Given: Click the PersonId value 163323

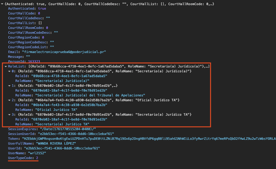Looking at the screenshot, I should coord(32,61).
